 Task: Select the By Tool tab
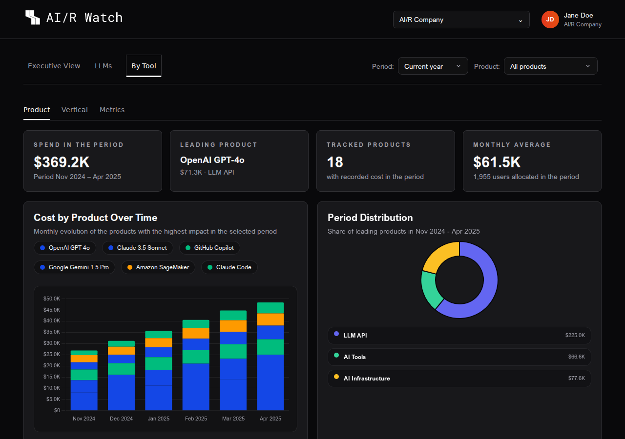[144, 66]
